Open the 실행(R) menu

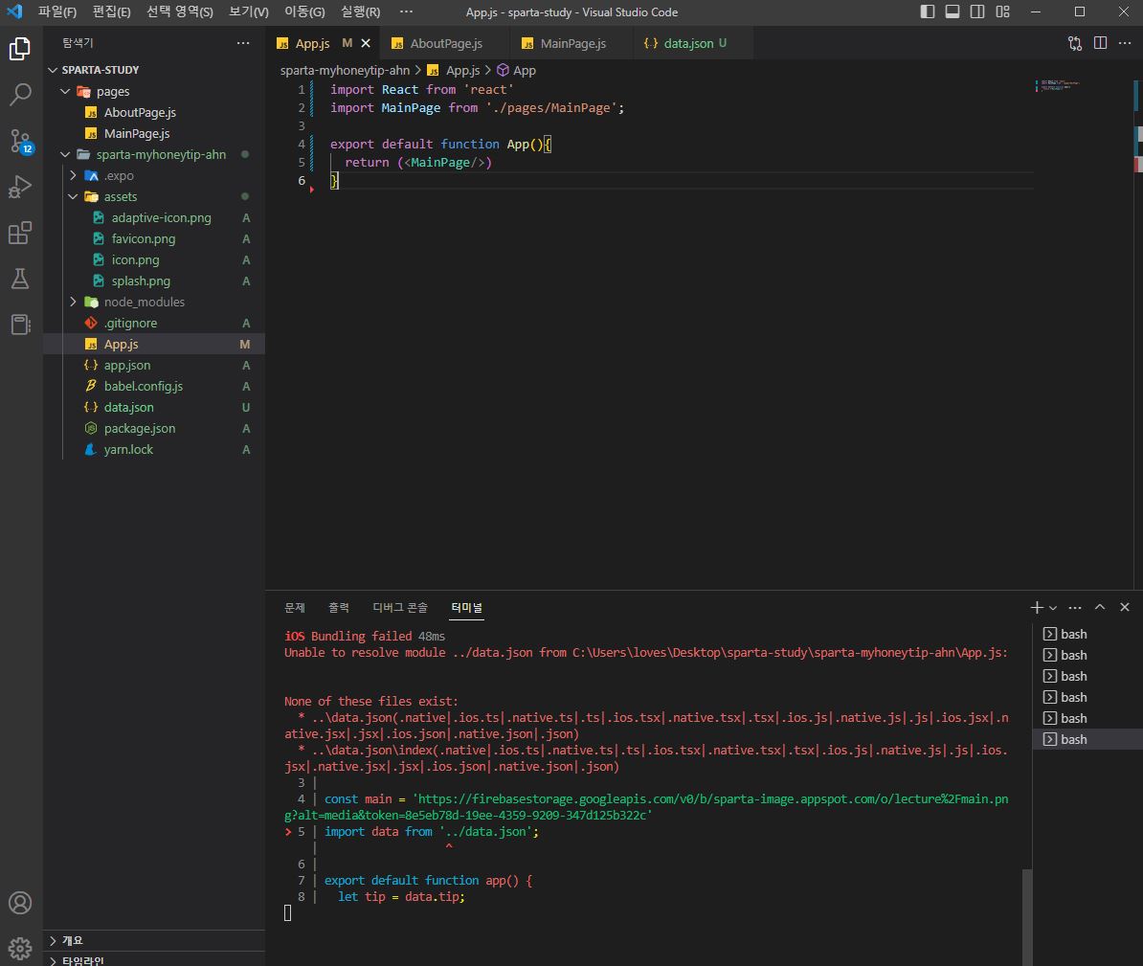click(360, 11)
